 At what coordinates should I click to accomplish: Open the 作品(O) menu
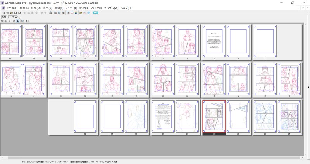pos(36,8)
